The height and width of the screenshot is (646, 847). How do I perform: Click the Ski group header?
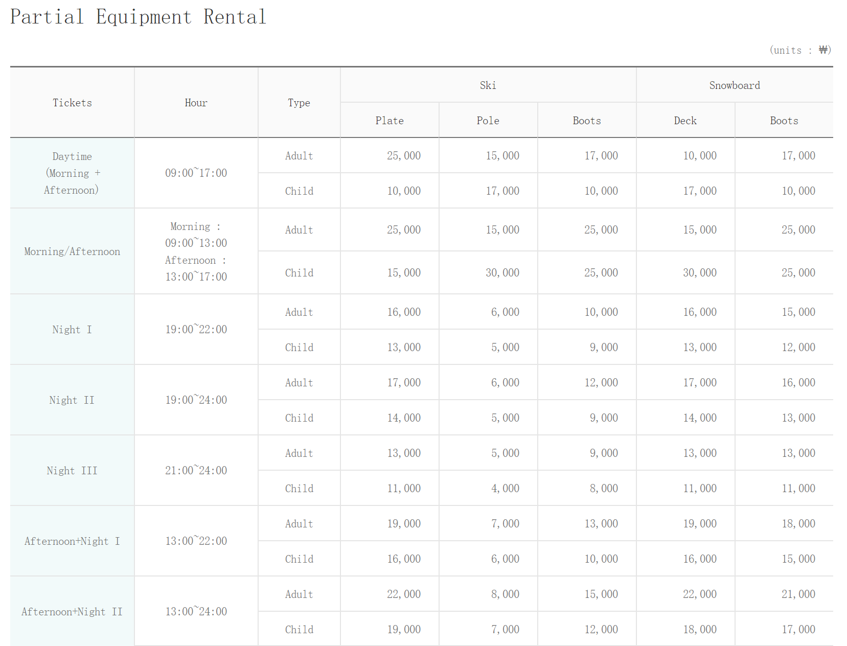tap(488, 85)
